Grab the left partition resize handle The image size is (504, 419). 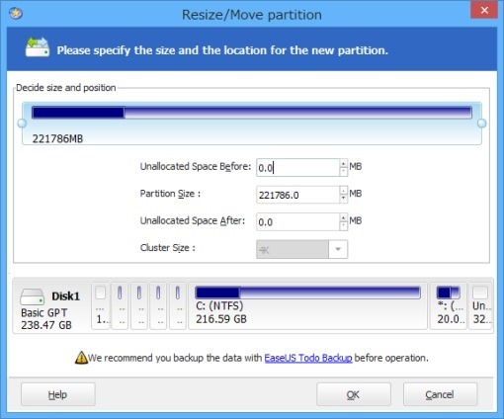22,124
